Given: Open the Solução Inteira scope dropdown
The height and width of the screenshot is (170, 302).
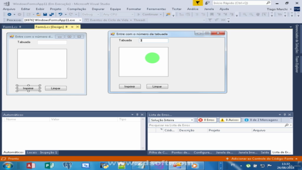Looking at the screenshot, I should tap(171, 120).
